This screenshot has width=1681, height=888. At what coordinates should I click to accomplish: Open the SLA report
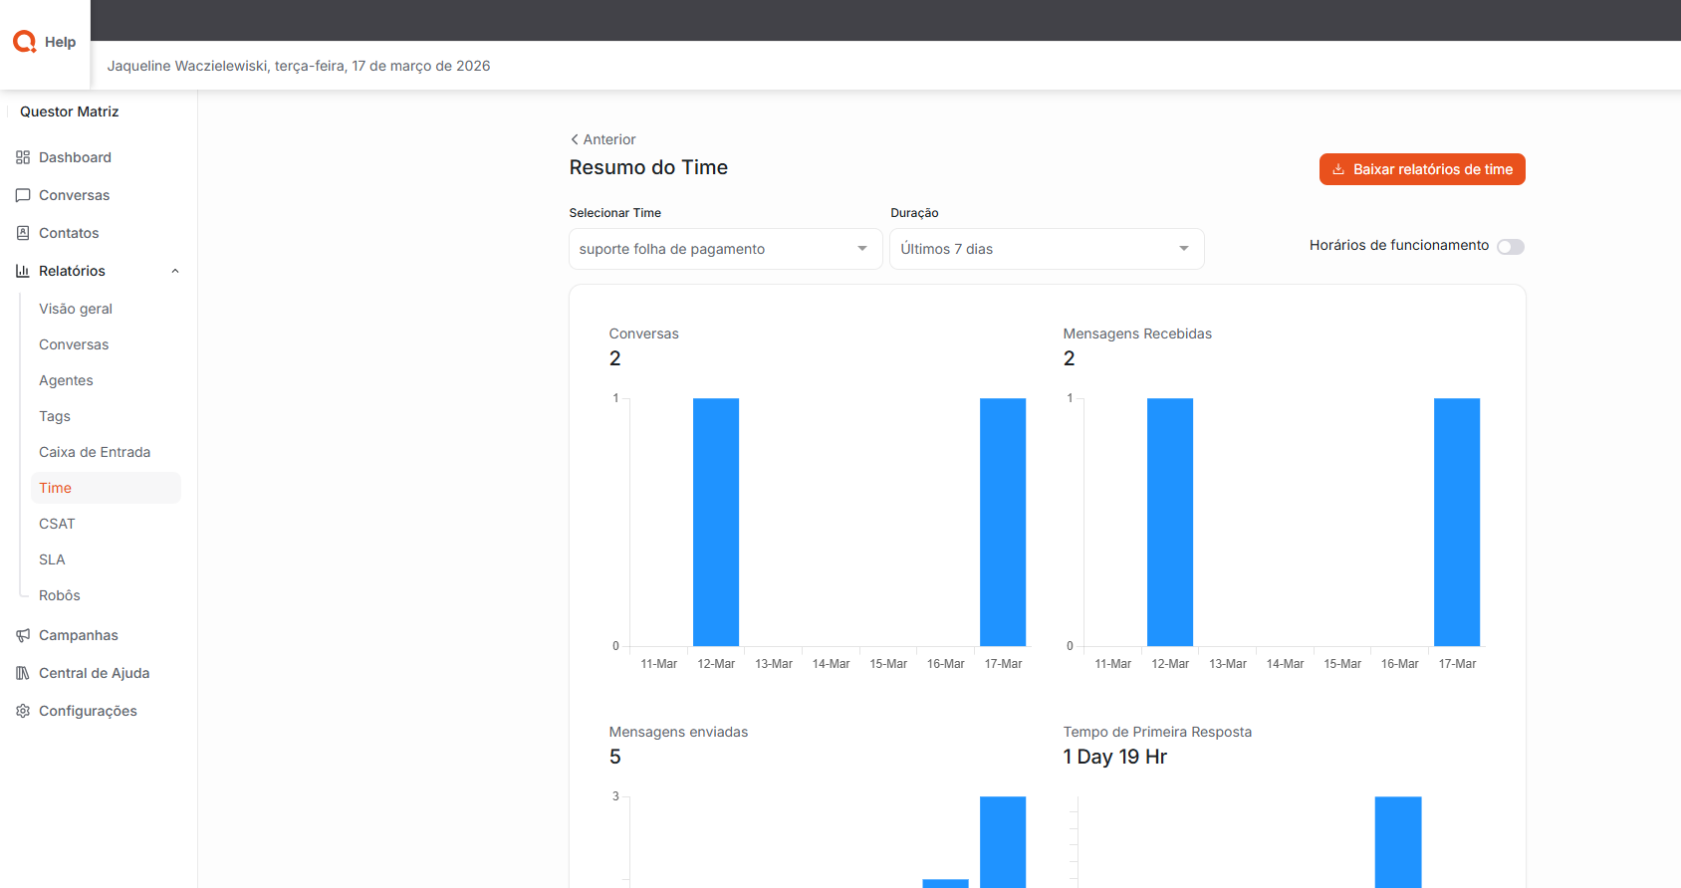pyautogui.click(x=52, y=559)
